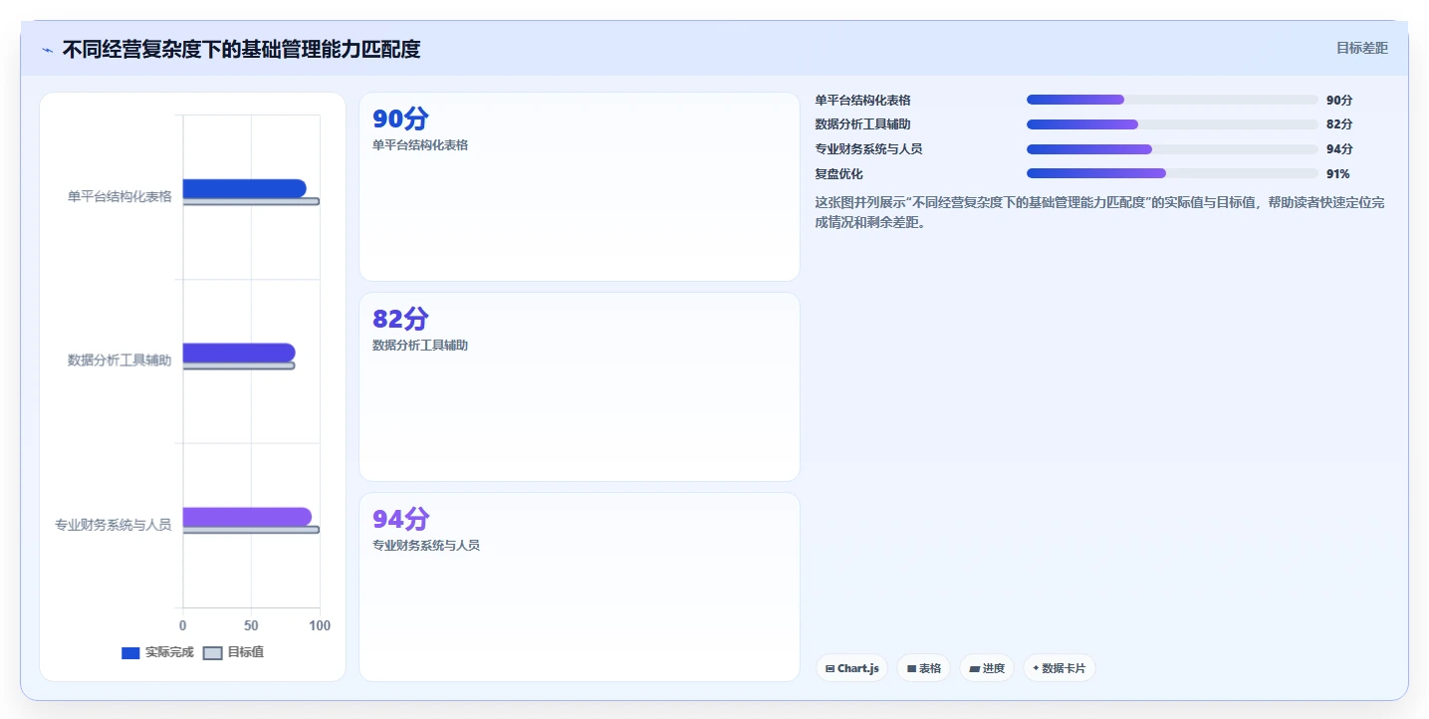The height and width of the screenshot is (719, 1429).
Task: Click the 专业财务系统与人员 axis label in chart
Action: [x=113, y=525]
